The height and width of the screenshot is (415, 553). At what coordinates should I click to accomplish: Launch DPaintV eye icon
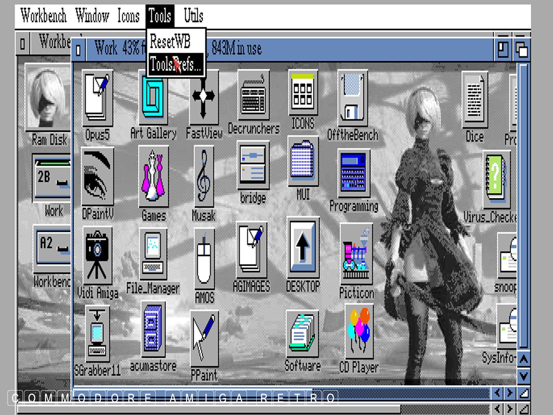point(97,177)
